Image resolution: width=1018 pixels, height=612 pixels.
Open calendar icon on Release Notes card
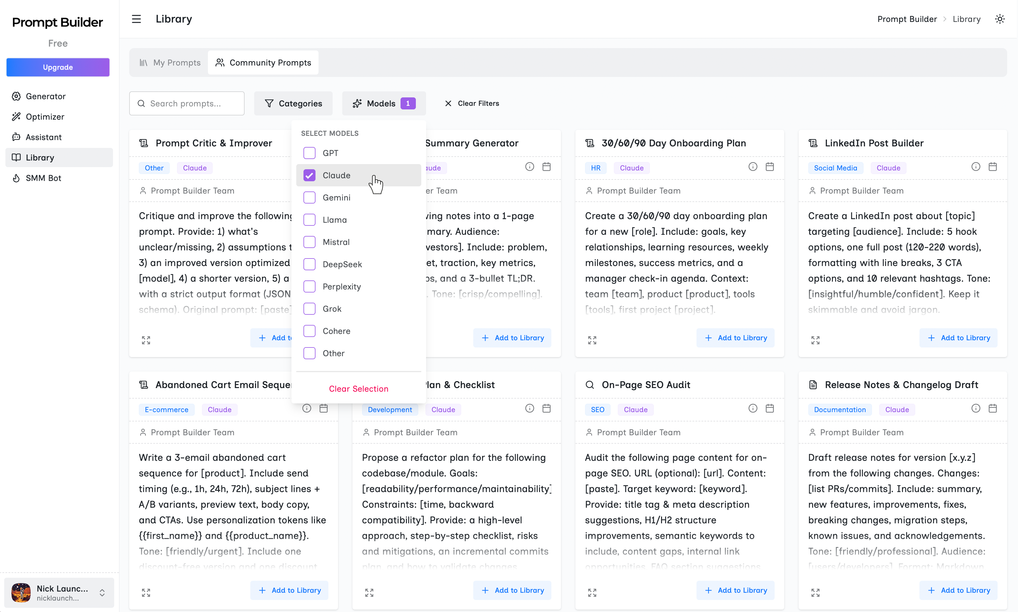coord(993,408)
